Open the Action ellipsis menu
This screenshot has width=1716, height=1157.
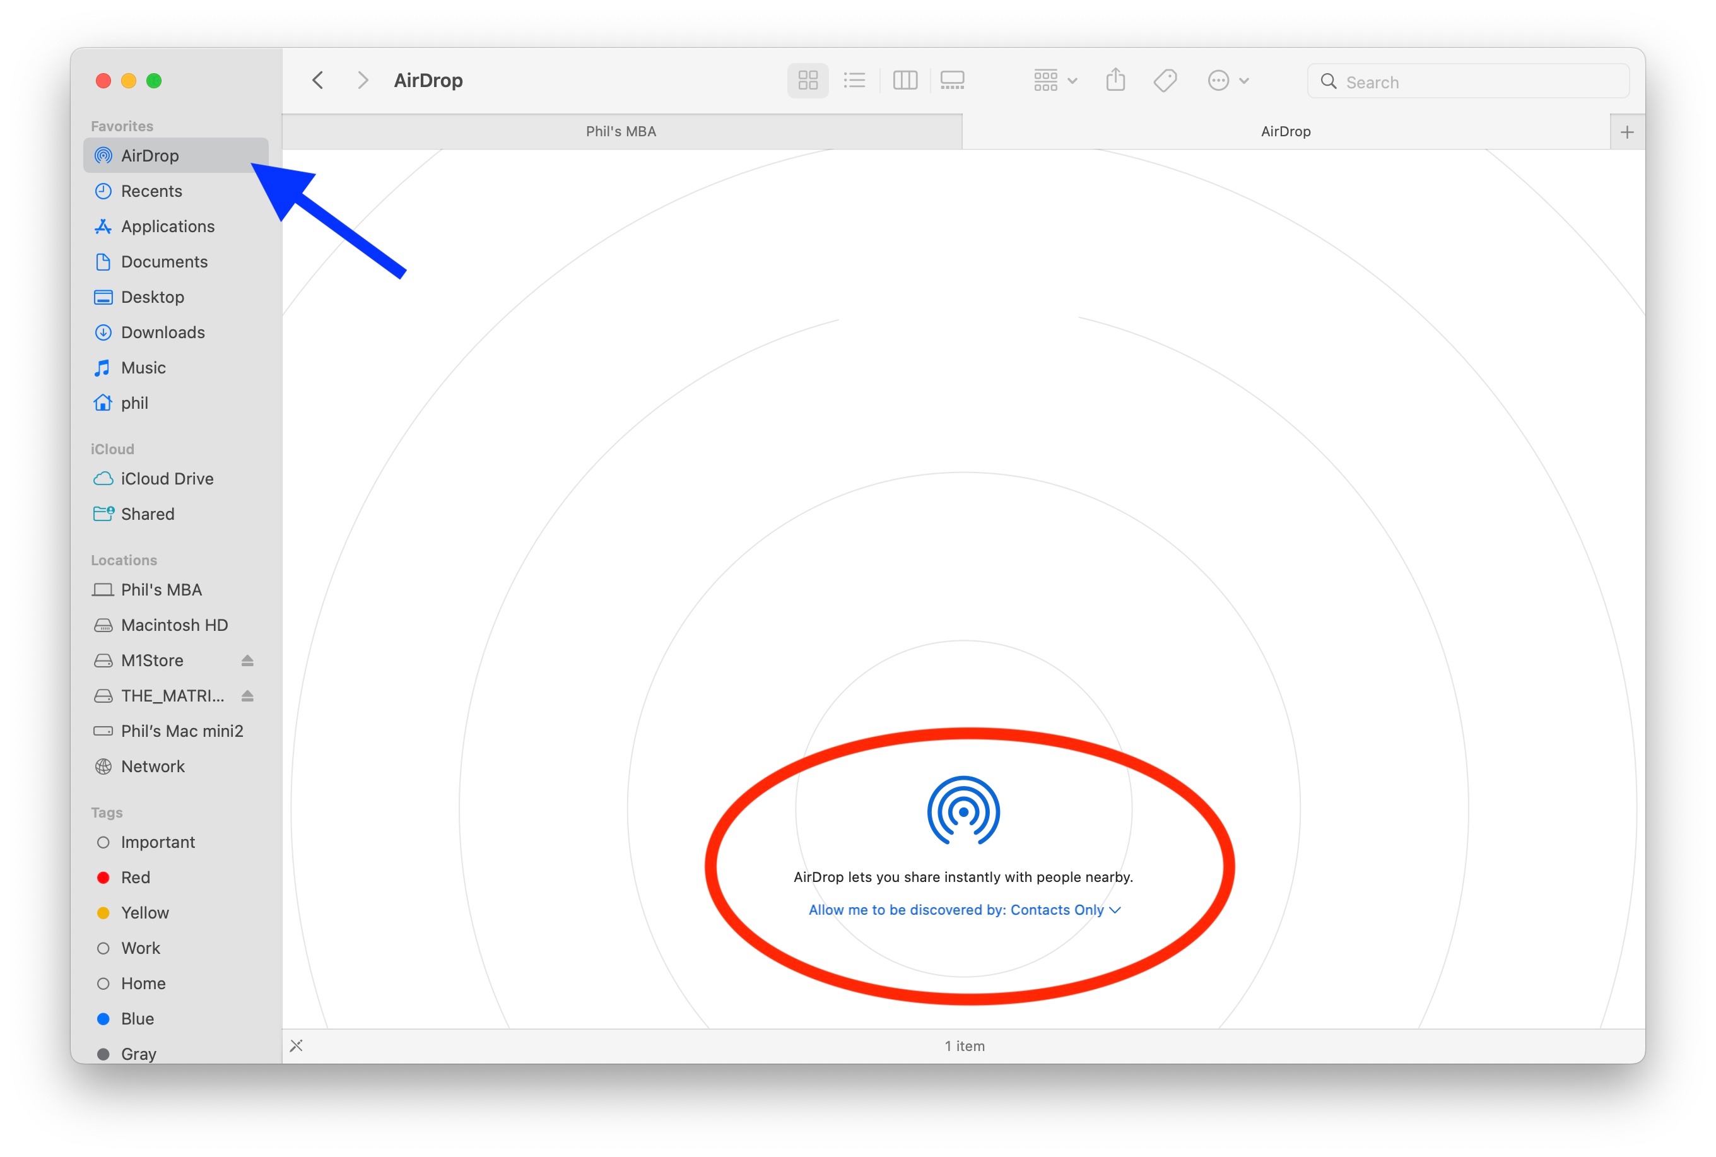1228,80
